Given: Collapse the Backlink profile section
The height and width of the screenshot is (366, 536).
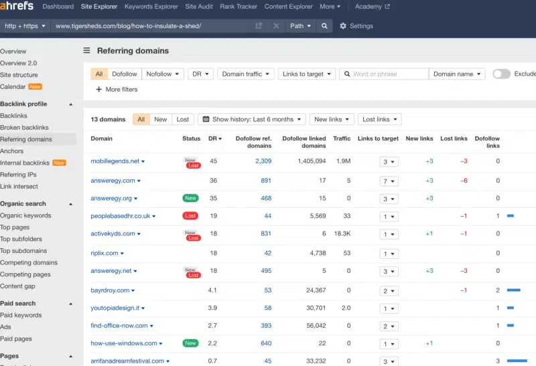Looking at the screenshot, I should click(71, 104).
